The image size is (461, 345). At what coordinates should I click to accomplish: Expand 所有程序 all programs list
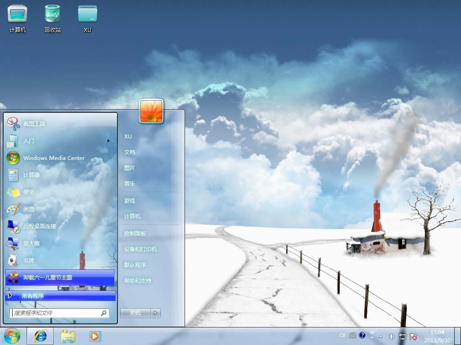tap(32, 296)
